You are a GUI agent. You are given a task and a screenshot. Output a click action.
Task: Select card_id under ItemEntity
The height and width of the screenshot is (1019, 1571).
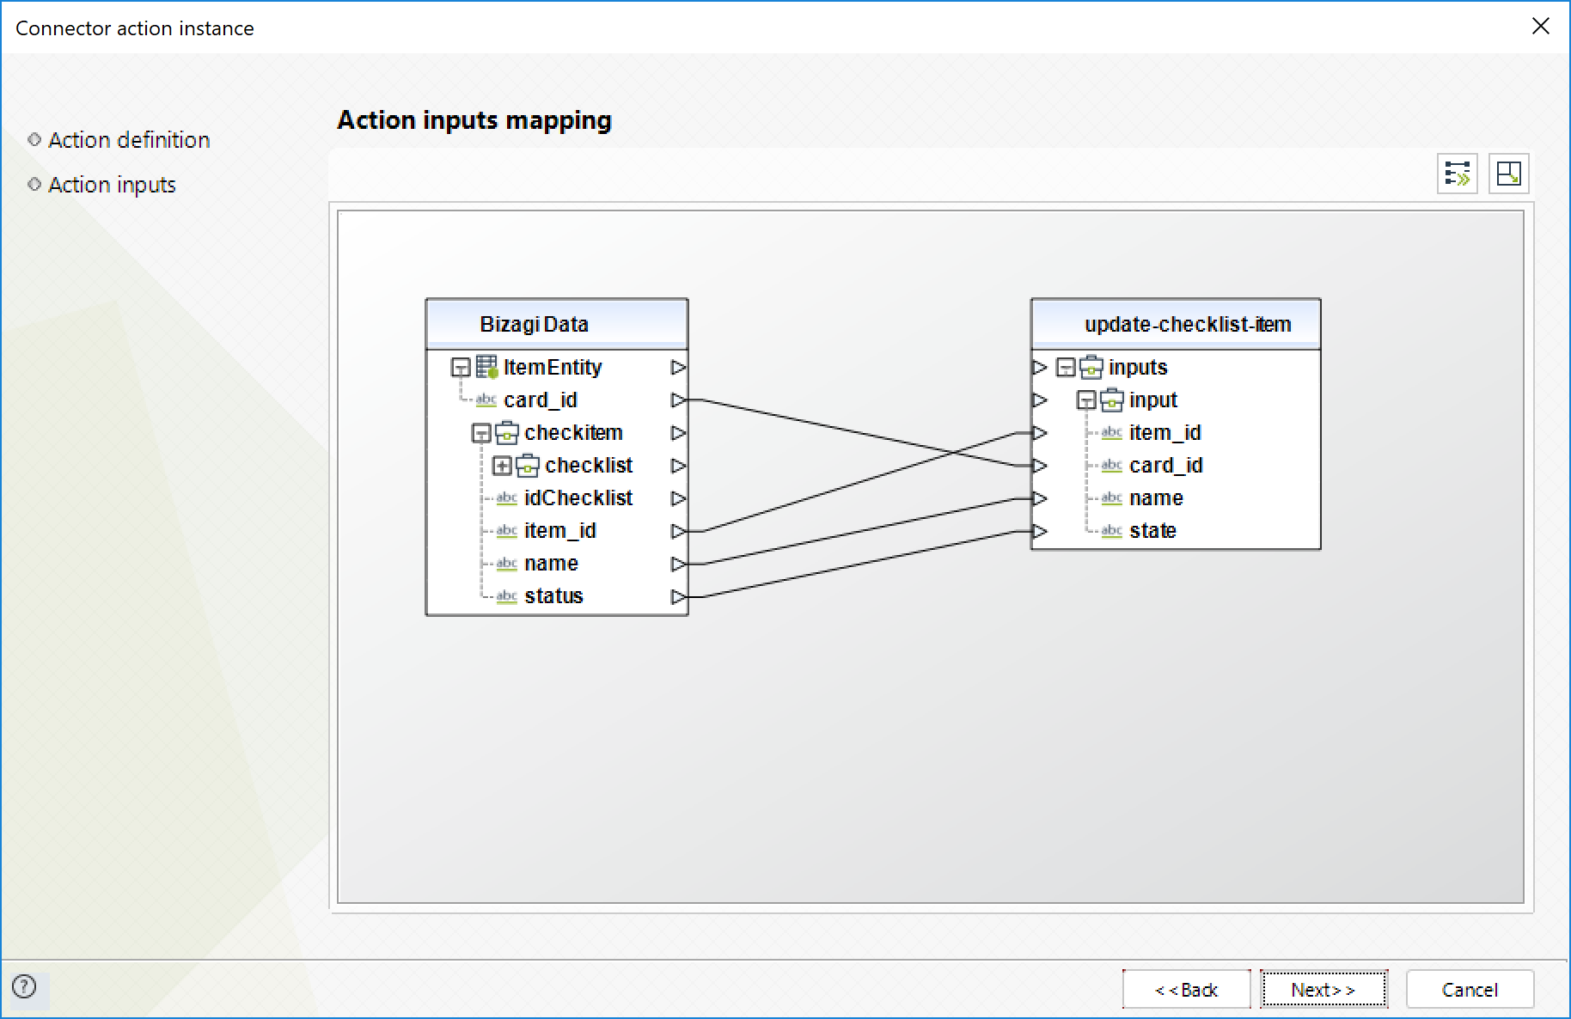(541, 400)
